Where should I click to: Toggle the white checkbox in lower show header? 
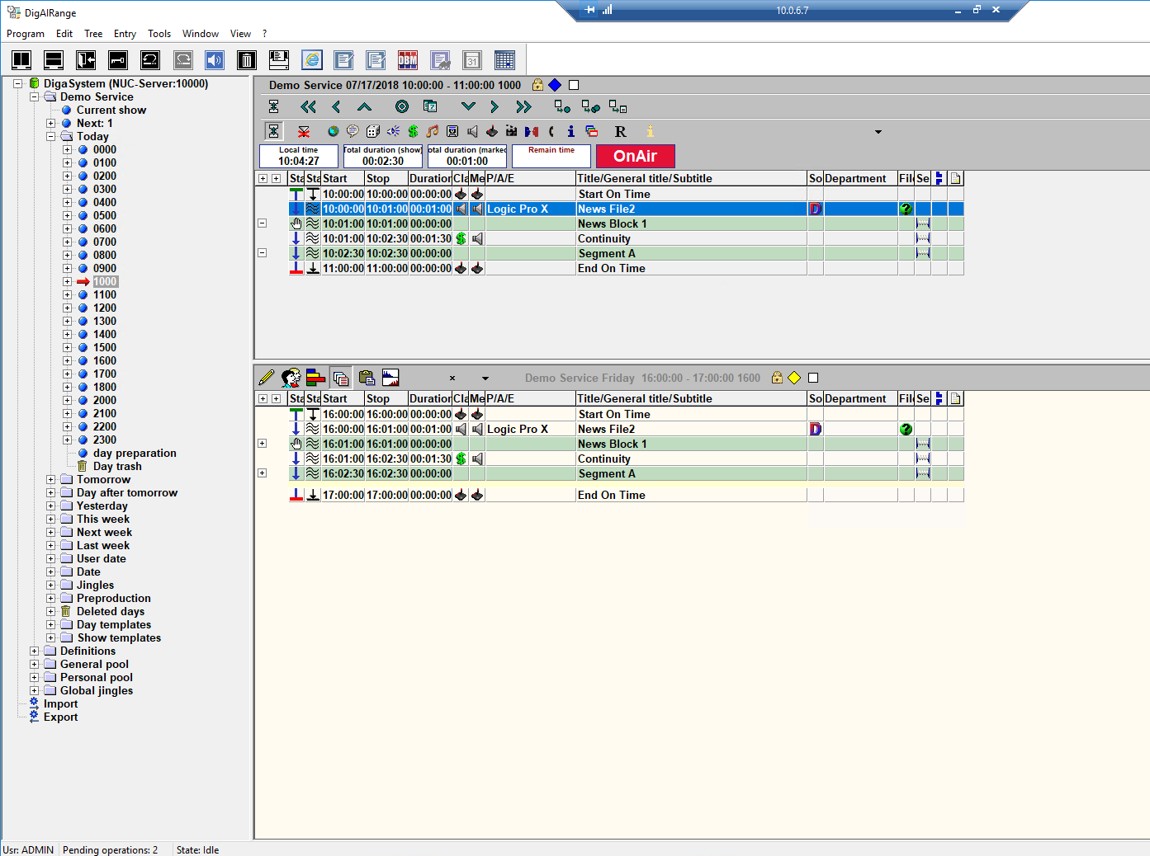(813, 378)
